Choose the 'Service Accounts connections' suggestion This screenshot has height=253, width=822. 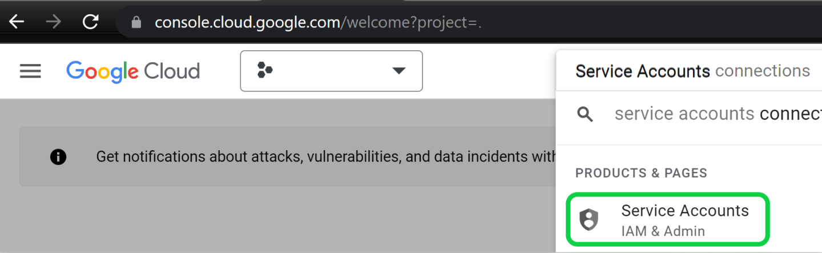692,71
